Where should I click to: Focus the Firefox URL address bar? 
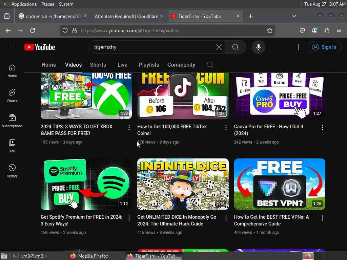click(168, 30)
